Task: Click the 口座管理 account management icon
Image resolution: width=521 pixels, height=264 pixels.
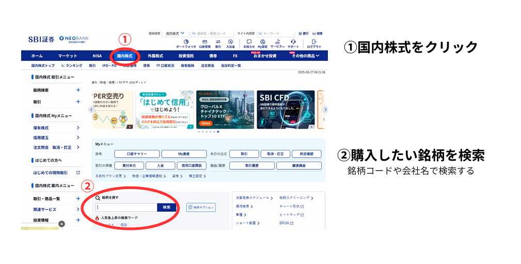Action: pos(204,43)
